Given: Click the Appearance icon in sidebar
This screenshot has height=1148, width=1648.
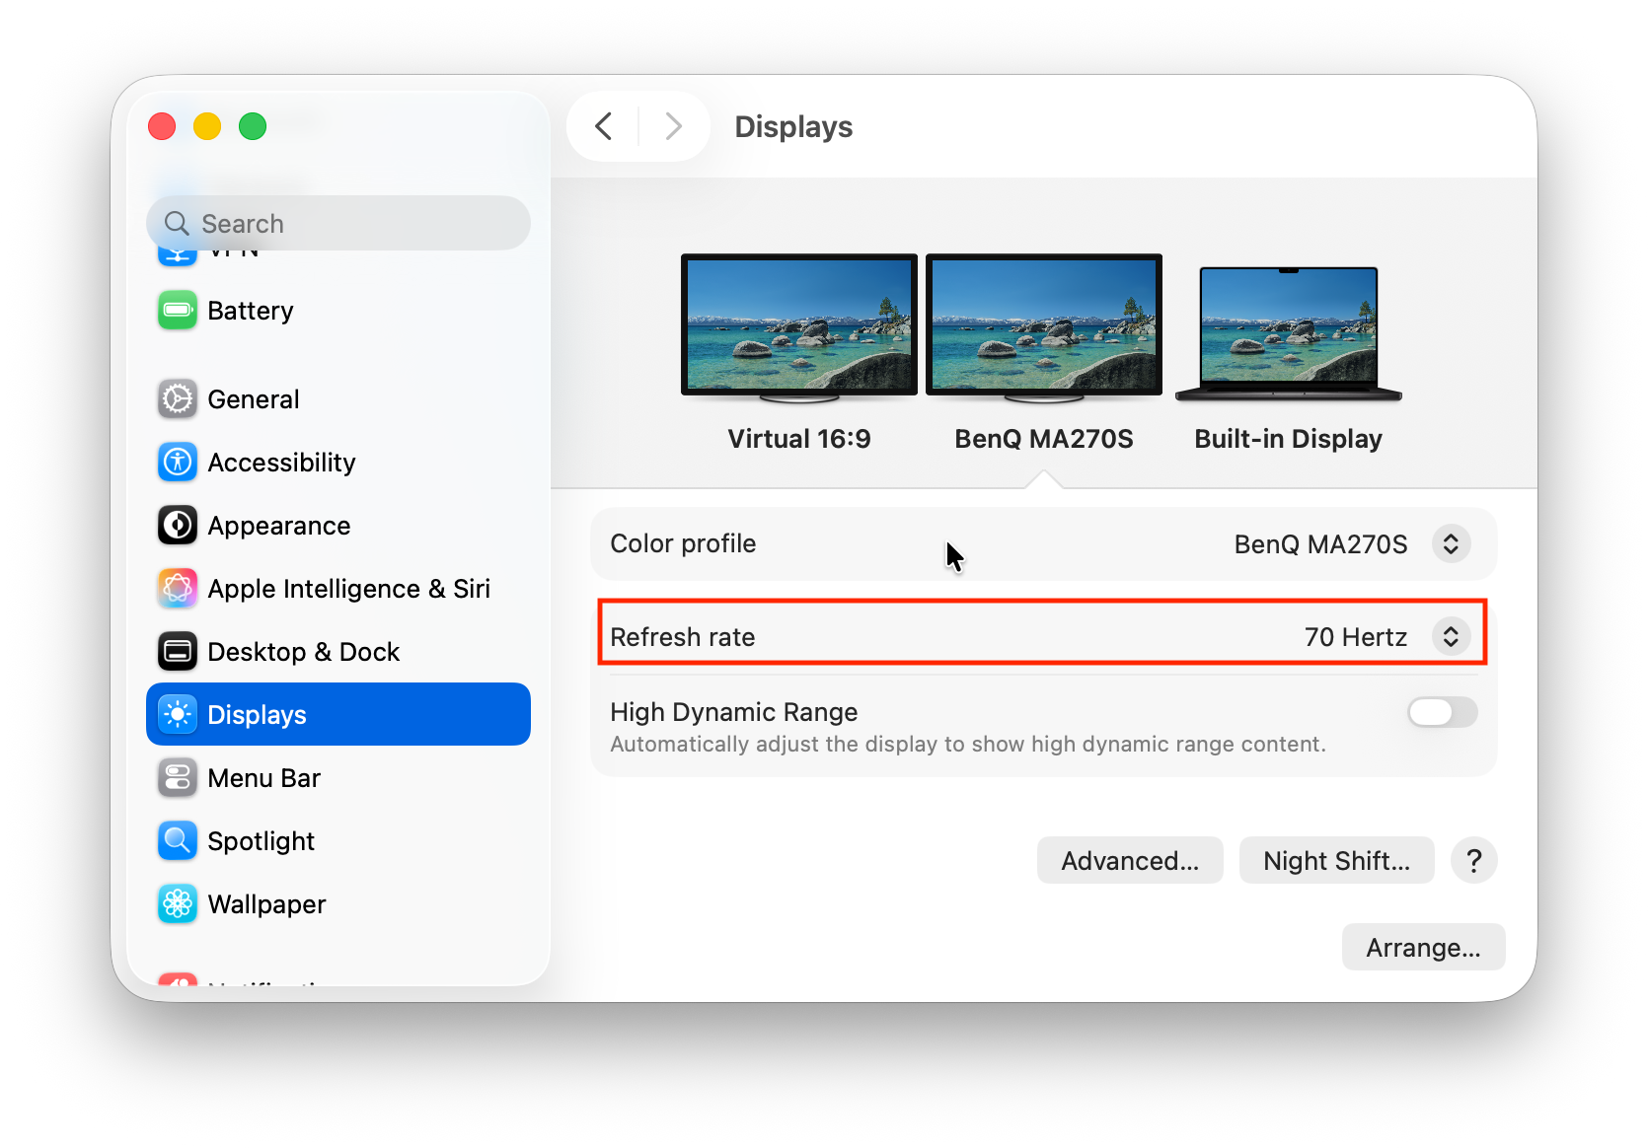Looking at the screenshot, I should 178,526.
